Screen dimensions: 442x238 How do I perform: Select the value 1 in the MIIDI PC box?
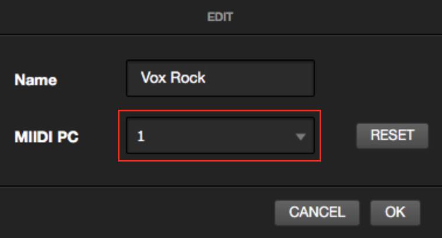141,136
